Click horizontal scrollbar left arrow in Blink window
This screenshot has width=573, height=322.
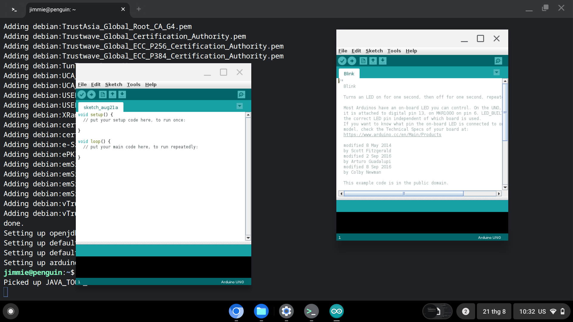[341, 193]
